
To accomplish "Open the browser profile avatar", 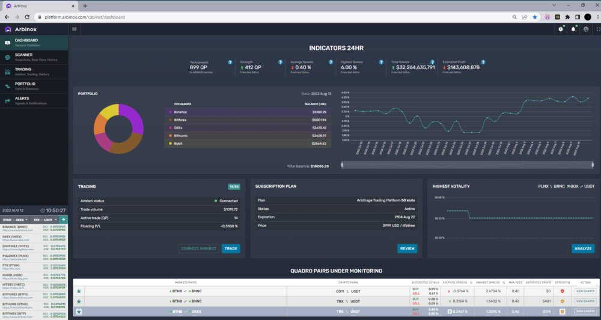I will [x=588, y=17].
